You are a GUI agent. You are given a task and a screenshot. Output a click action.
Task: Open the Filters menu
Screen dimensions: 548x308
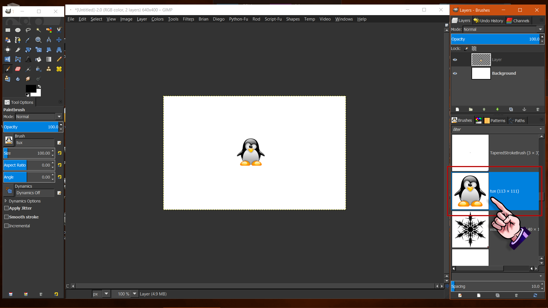[188, 19]
